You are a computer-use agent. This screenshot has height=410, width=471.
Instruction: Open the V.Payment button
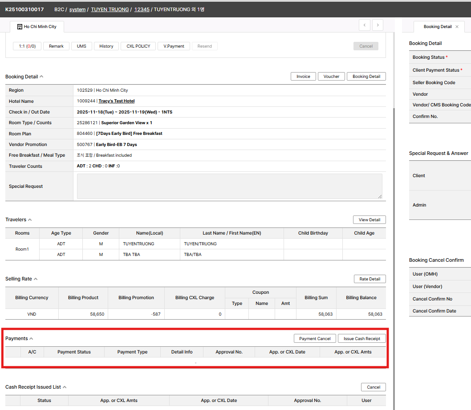click(x=174, y=46)
